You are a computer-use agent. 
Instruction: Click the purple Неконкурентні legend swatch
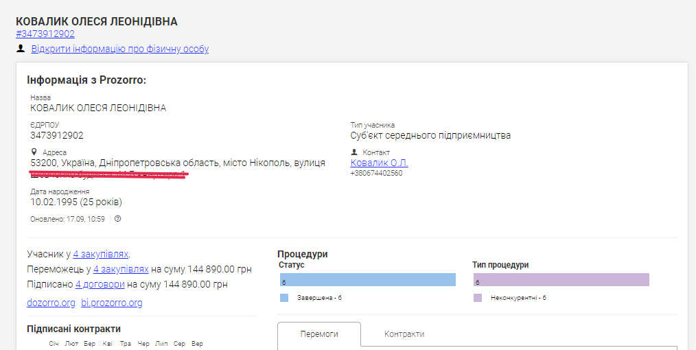coord(478,298)
